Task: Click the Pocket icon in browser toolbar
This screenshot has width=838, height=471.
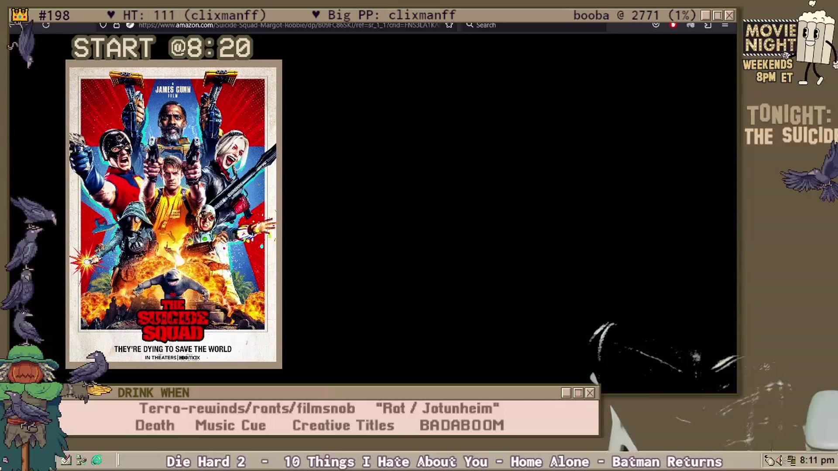Action: [x=656, y=25]
